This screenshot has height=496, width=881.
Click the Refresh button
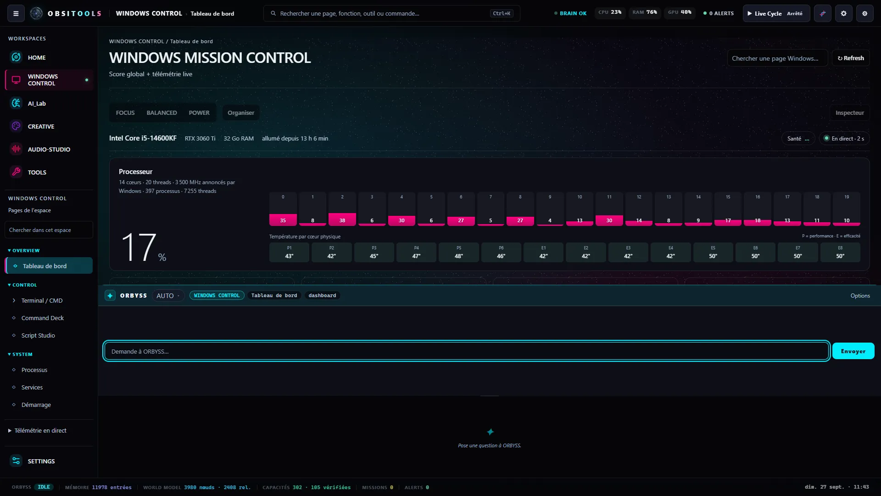point(851,58)
